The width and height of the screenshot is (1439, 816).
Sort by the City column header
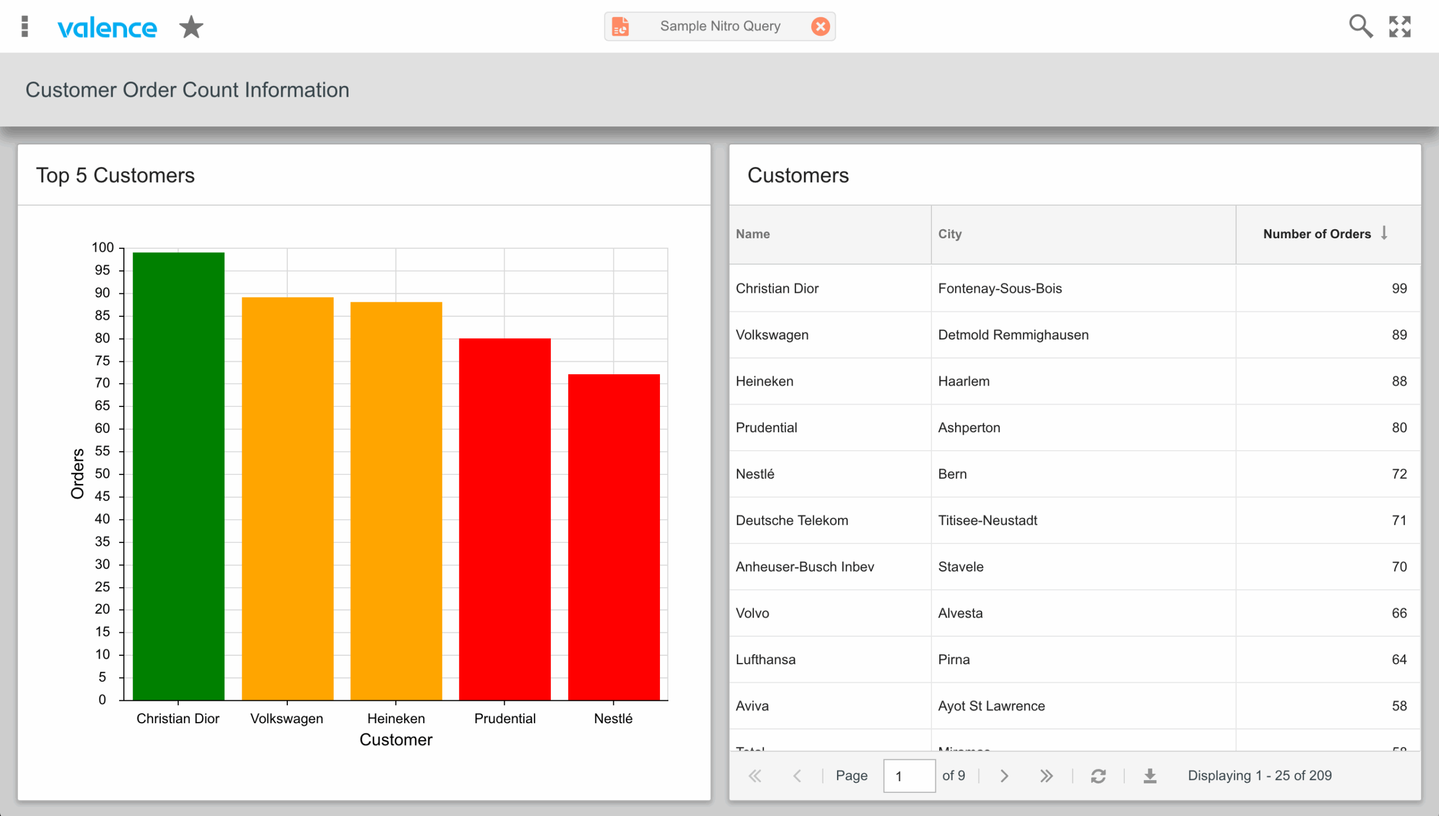pos(1083,234)
